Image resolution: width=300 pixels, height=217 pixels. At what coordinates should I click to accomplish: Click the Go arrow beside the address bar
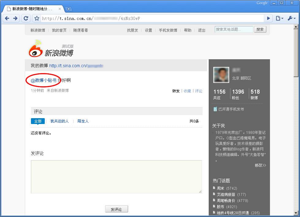click(268, 18)
